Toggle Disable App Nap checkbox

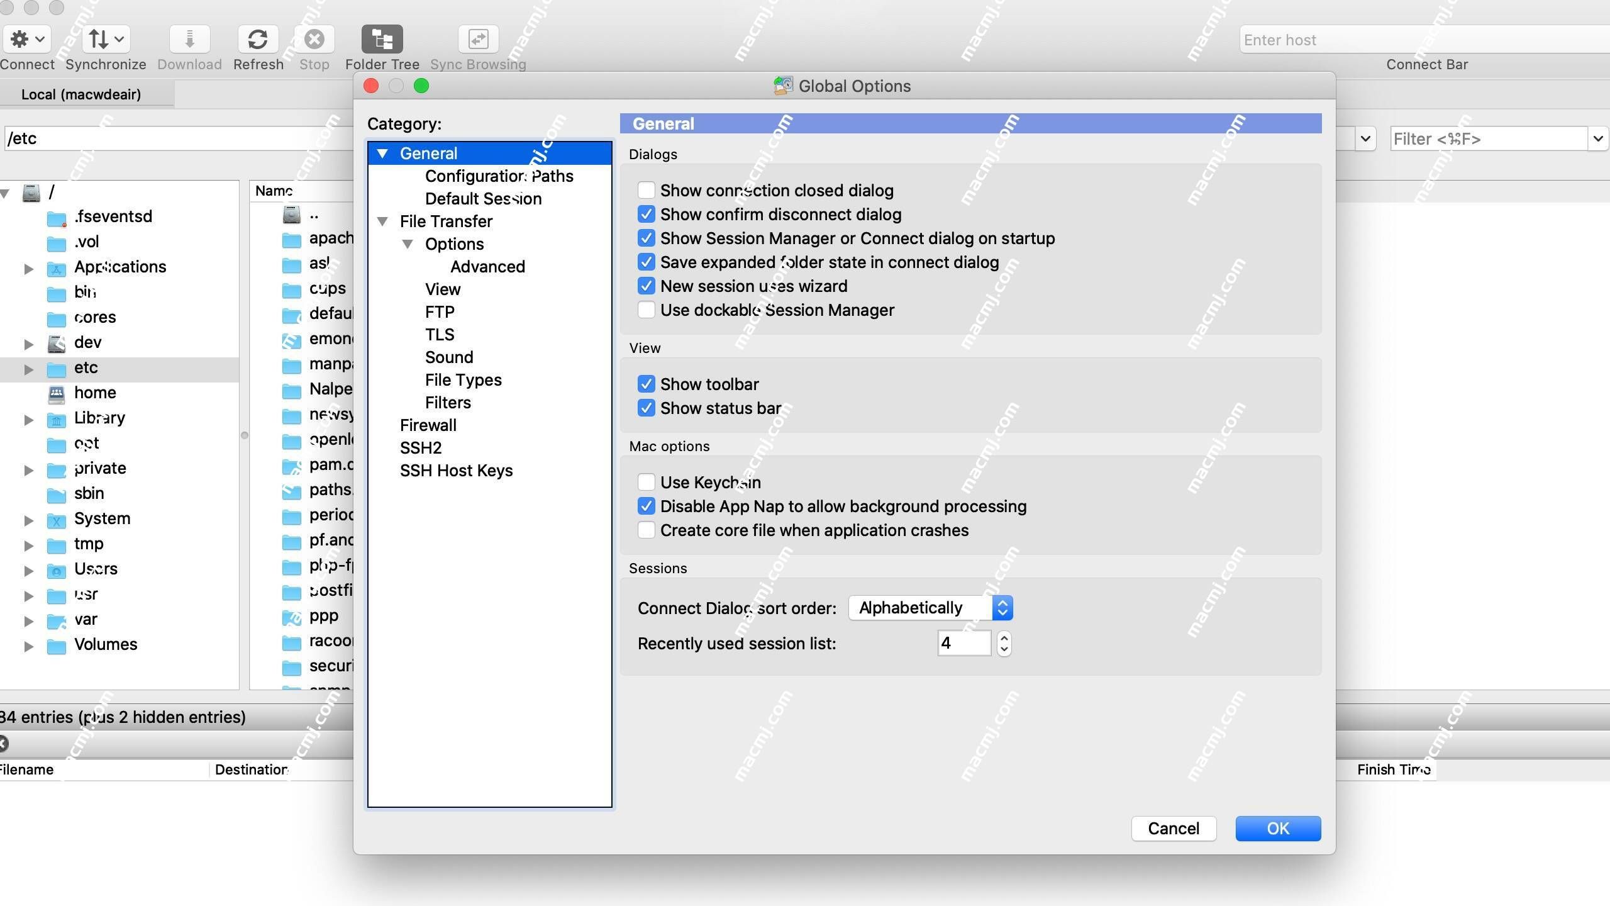coord(646,506)
